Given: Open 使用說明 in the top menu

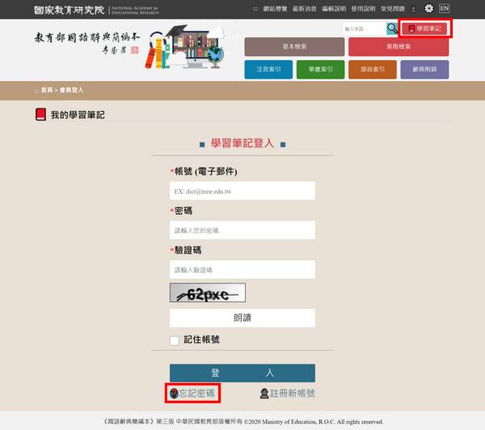Looking at the screenshot, I should click(x=363, y=9).
